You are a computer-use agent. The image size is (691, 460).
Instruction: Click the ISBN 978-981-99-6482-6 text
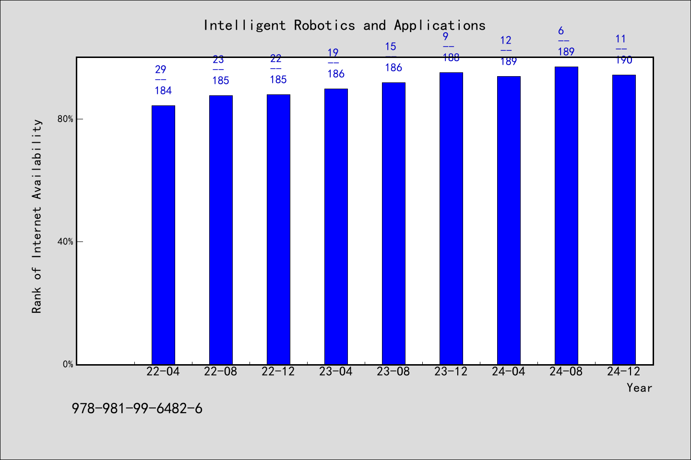pyautogui.click(x=137, y=409)
